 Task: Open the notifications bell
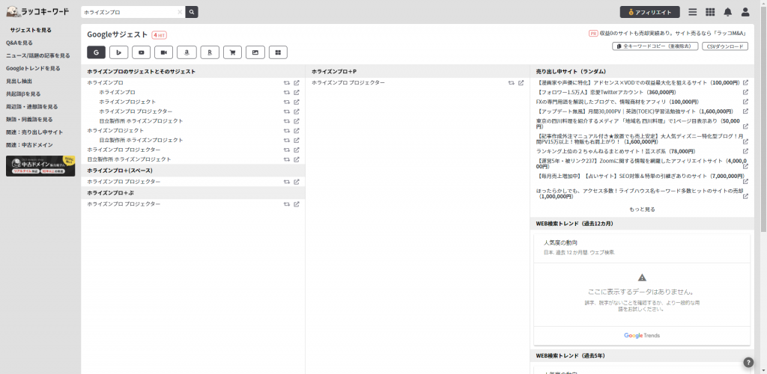(x=727, y=12)
